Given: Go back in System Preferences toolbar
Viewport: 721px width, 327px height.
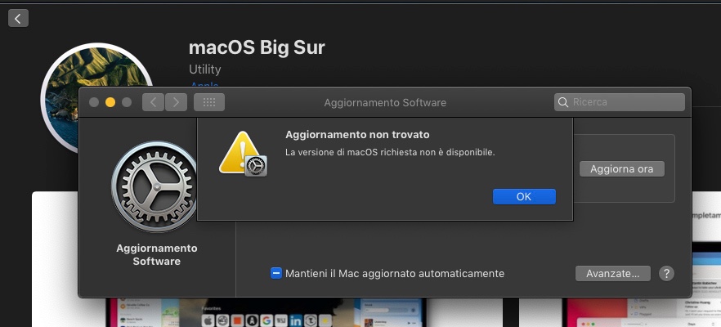Looking at the screenshot, I should [x=153, y=102].
